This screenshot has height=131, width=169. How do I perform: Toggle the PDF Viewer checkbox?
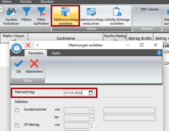click(x=137, y=9)
